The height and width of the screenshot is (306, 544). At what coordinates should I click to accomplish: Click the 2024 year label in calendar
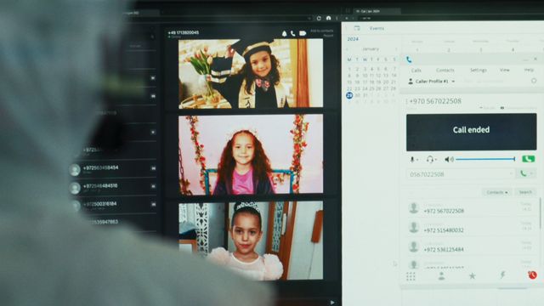point(353,39)
